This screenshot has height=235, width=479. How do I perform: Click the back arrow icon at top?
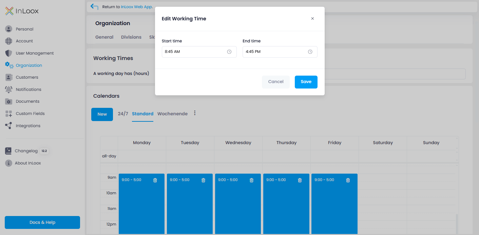[95, 7]
